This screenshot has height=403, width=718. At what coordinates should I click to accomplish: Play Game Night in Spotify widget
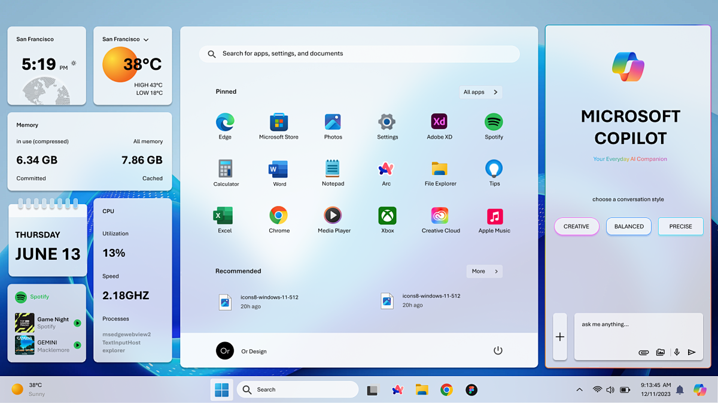pos(77,323)
